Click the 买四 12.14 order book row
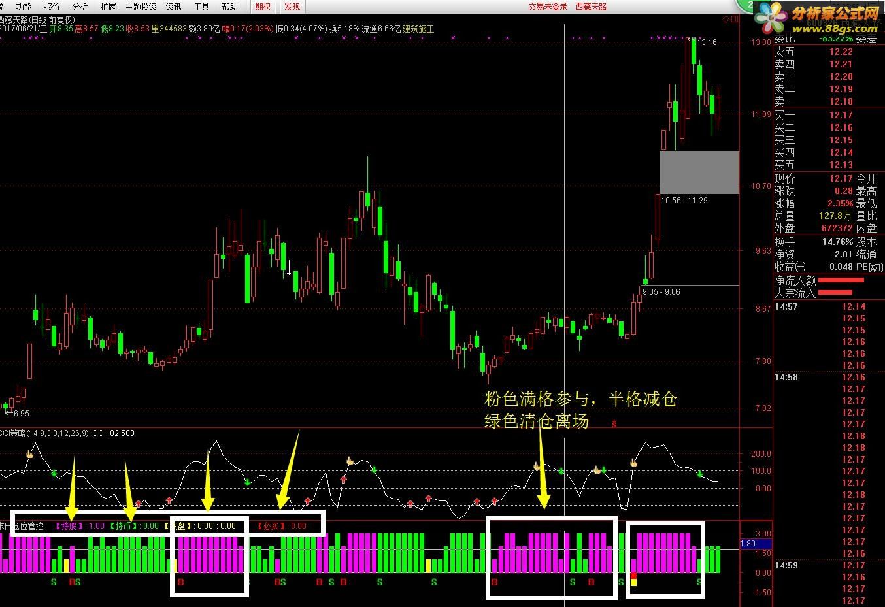 (814, 152)
